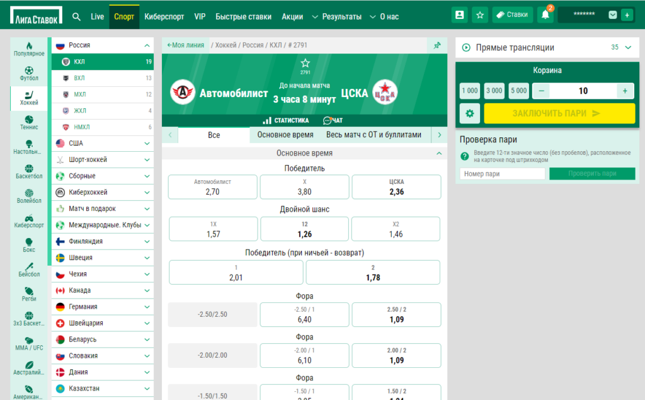The image size is (645, 400).
Task: Select MMA / UFC sport icon
Action: pyautogui.click(x=29, y=343)
